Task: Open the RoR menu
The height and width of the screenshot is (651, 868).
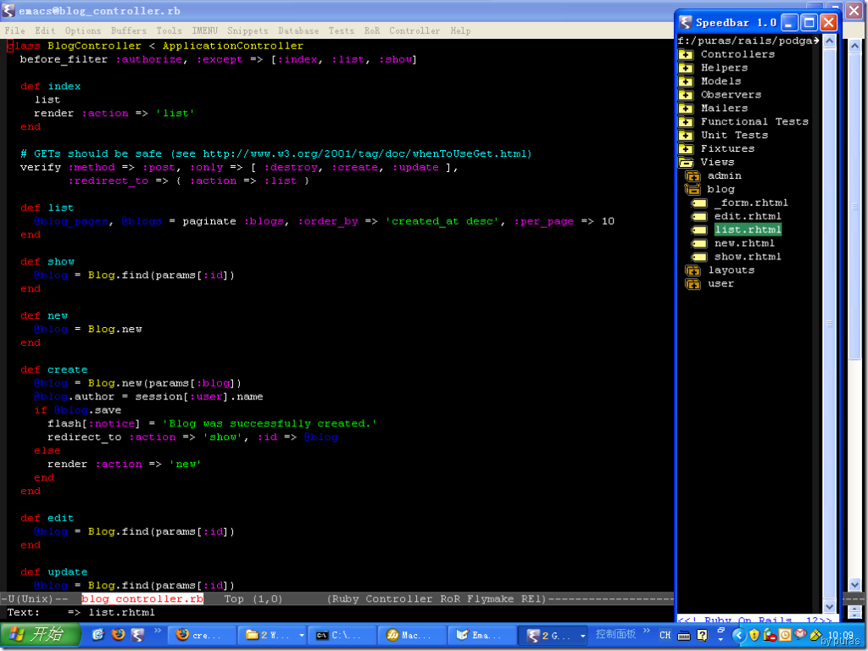Action: pyautogui.click(x=372, y=31)
